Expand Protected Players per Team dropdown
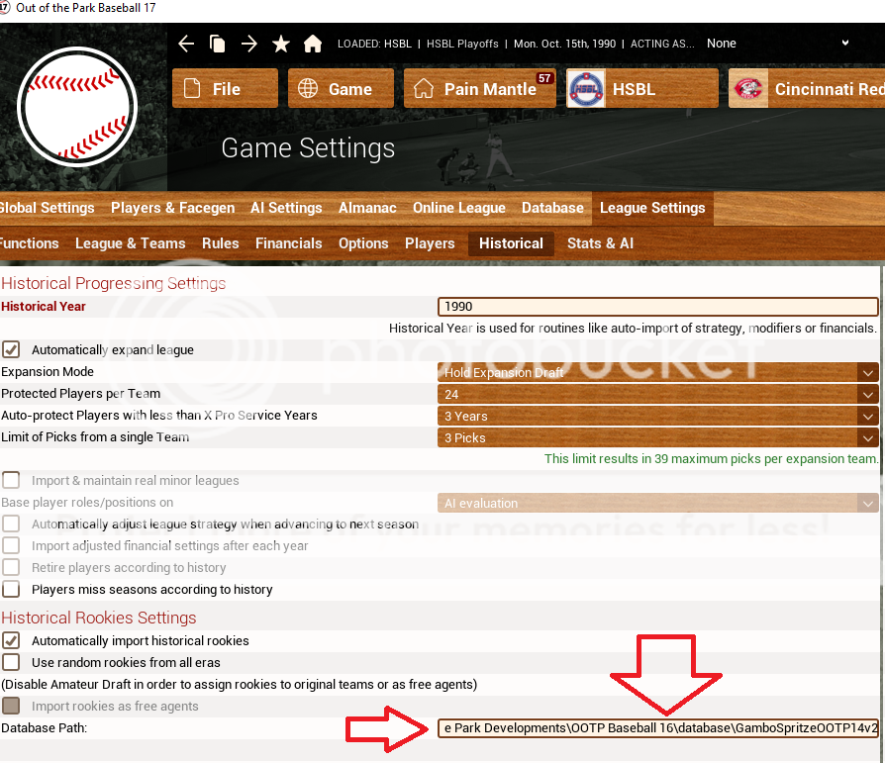The height and width of the screenshot is (763, 885). (x=657, y=394)
